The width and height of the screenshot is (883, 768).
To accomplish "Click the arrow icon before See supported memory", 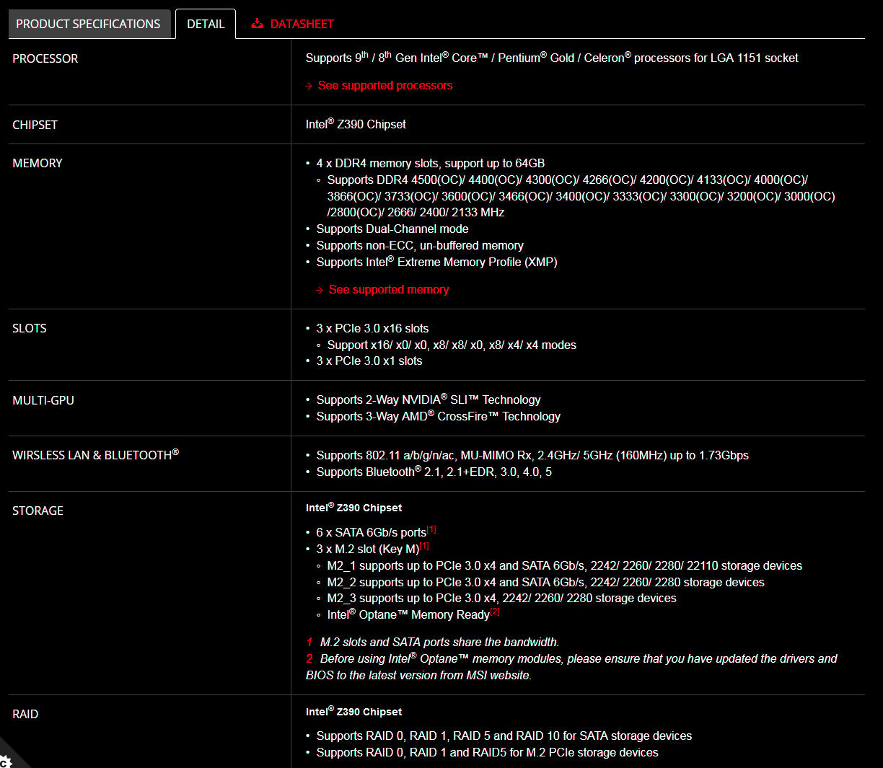I will pyautogui.click(x=320, y=290).
